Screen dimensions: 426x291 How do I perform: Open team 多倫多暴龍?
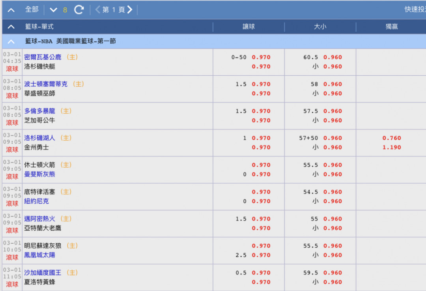tap(40, 111)
